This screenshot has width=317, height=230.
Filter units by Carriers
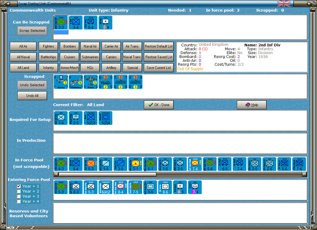coord(111,57)
